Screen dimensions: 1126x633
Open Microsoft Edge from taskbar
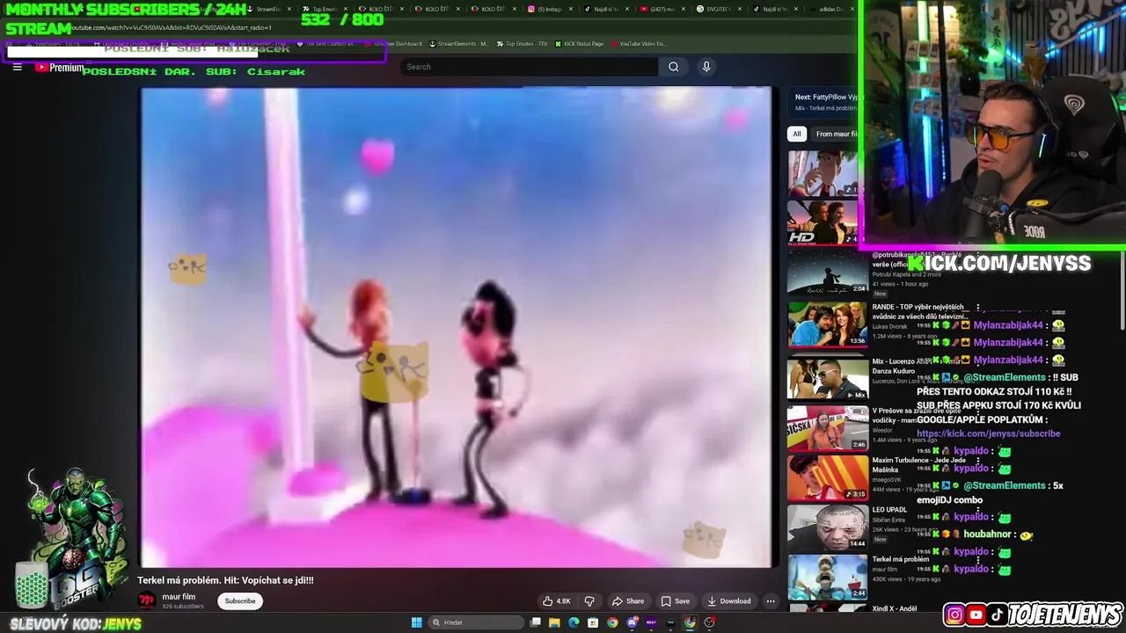point(574,622)
